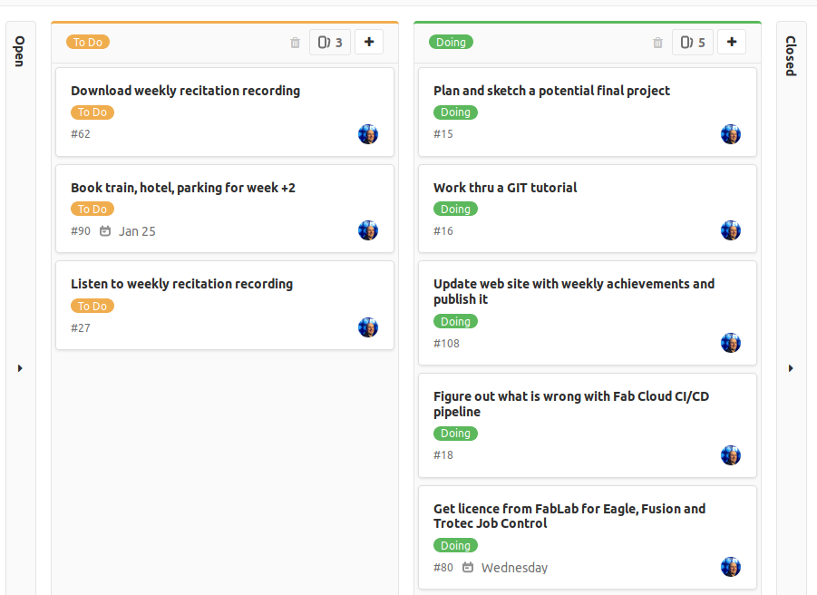817x595 pixels.
Task: Click the To Do list header label
Action: tap(88, 43)
